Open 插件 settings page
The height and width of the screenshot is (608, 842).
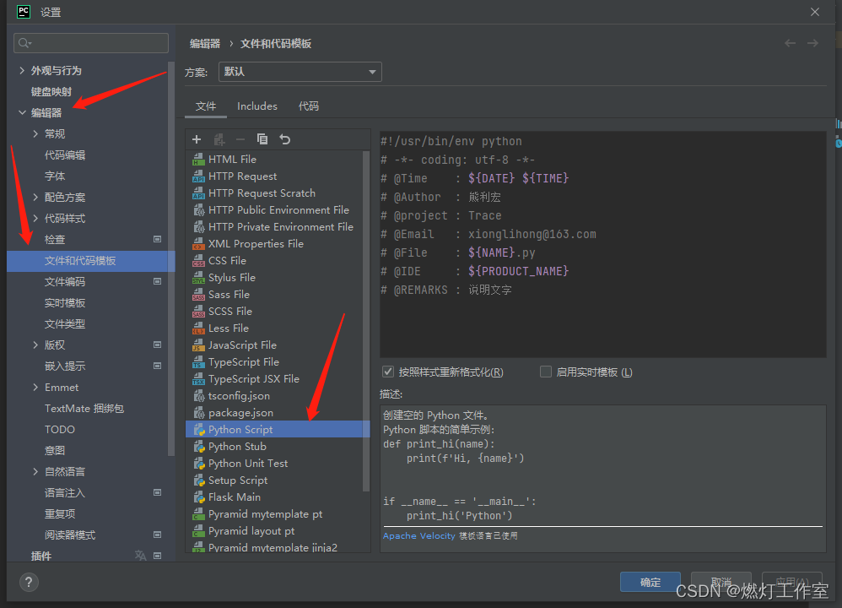41,556
